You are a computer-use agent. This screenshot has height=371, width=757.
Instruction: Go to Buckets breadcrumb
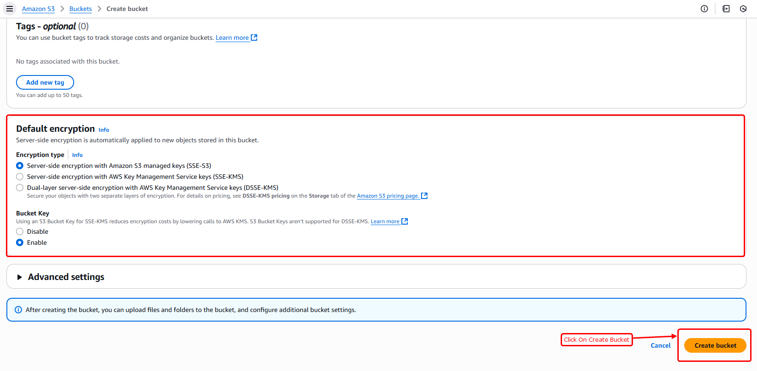pos(81,9)
